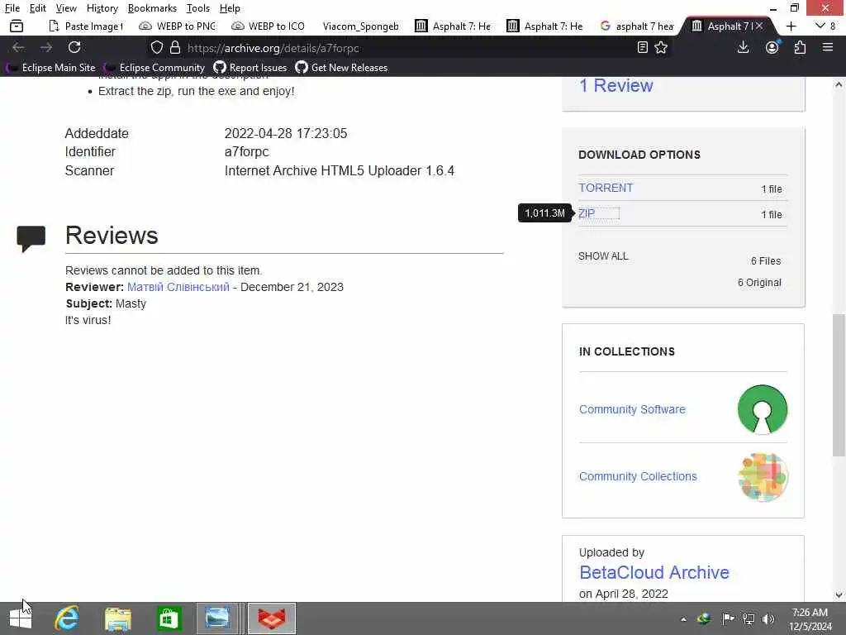Close the active Asphalt 7 tab
The image size is (846, 635).
(x=759, y=26)
